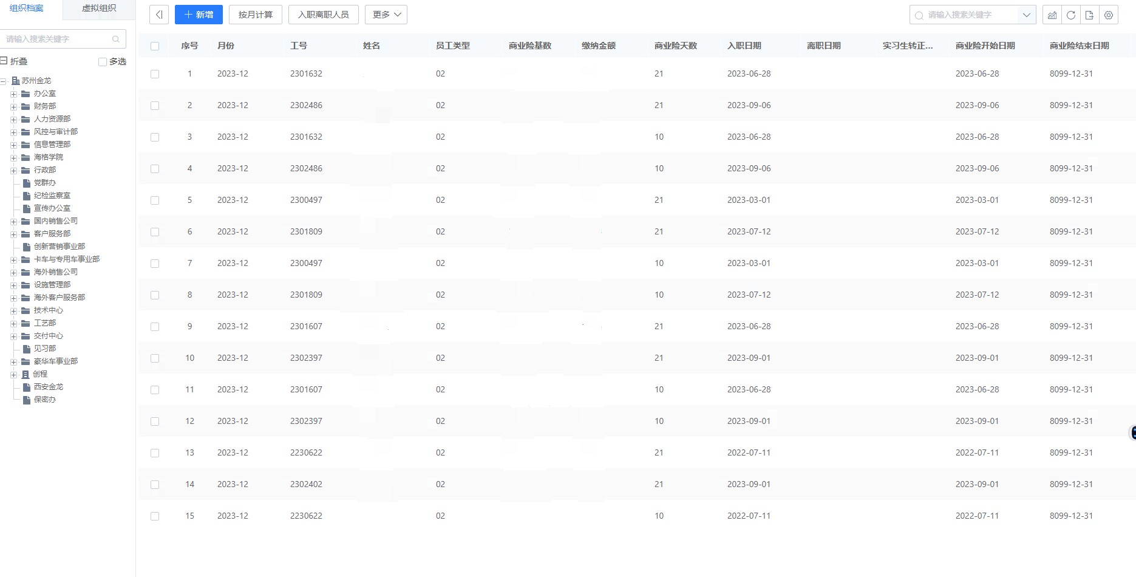The width and height of the screenshot is (1136, 577).
Task: Switch to the 虚拟组织 tab
Action: tap(98, 9)
